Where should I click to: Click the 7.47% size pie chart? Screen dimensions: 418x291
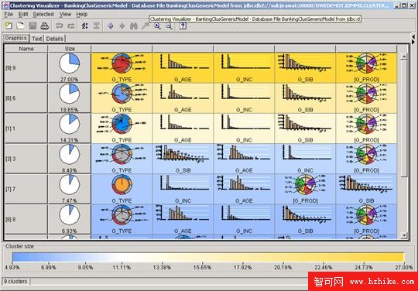70,185
